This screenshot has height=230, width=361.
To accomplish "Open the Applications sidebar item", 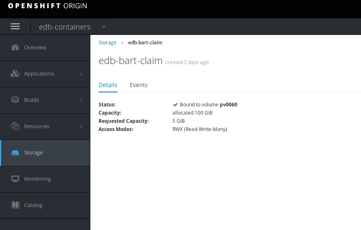I will coord(45,74).
